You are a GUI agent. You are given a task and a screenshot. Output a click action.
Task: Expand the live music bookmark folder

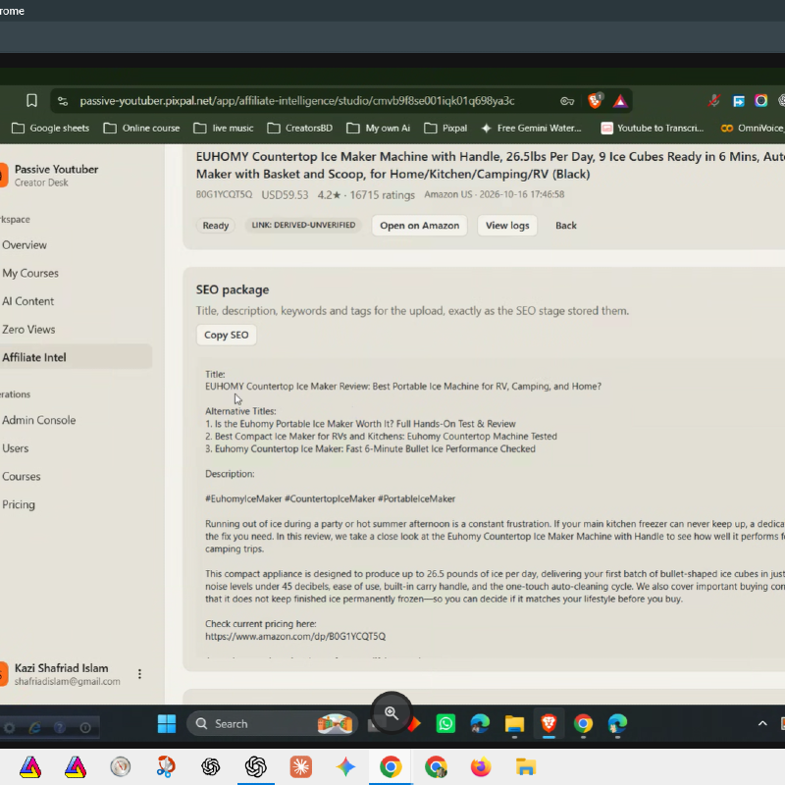point(224,129)
